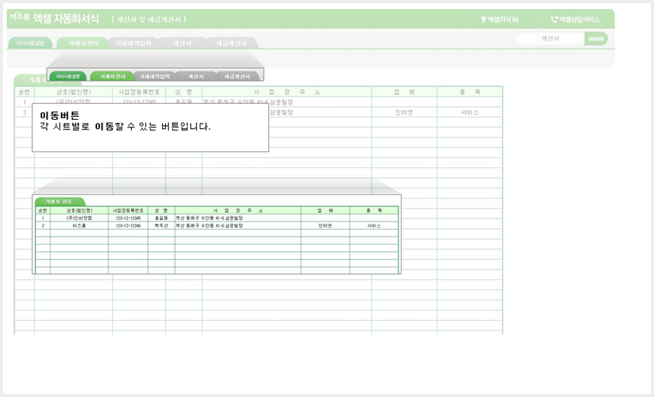This screenshot has height=397, width=654.
Task: Click 거래처 관리 button in the magnified tab callout
Action: 112,76
